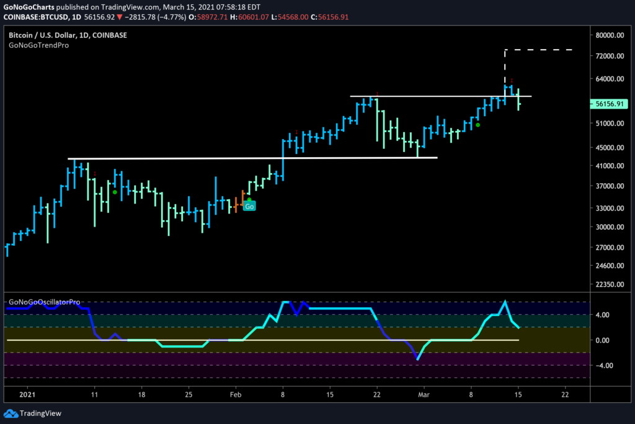Screen dimensions: 635x424
Task: Click the dashed white price target line
Action: (538, 50)
